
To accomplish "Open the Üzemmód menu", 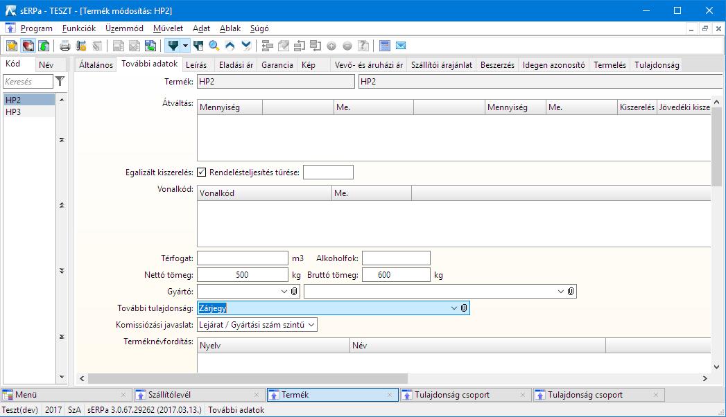I will (x=124, y=28).
